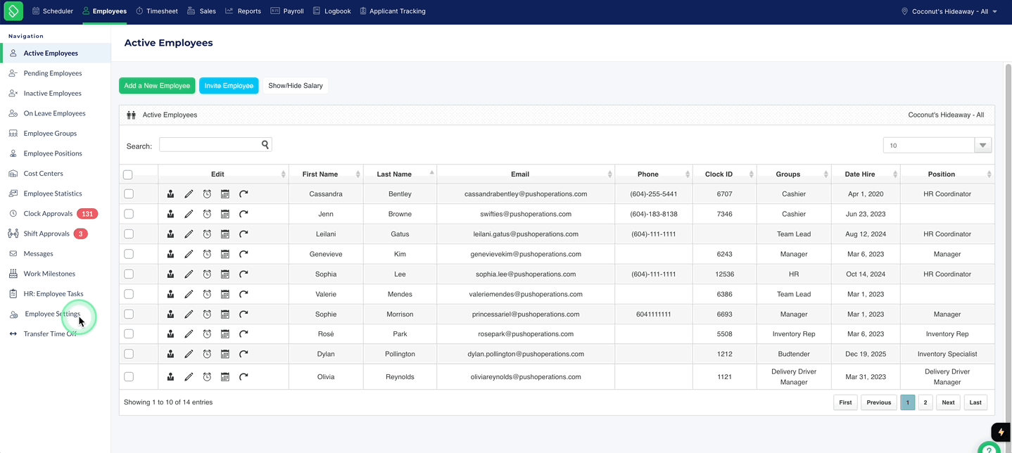Click curved arrow icon for Olivia Reynolds
The image size is (1012, 453).
click(x=243, y=377)
